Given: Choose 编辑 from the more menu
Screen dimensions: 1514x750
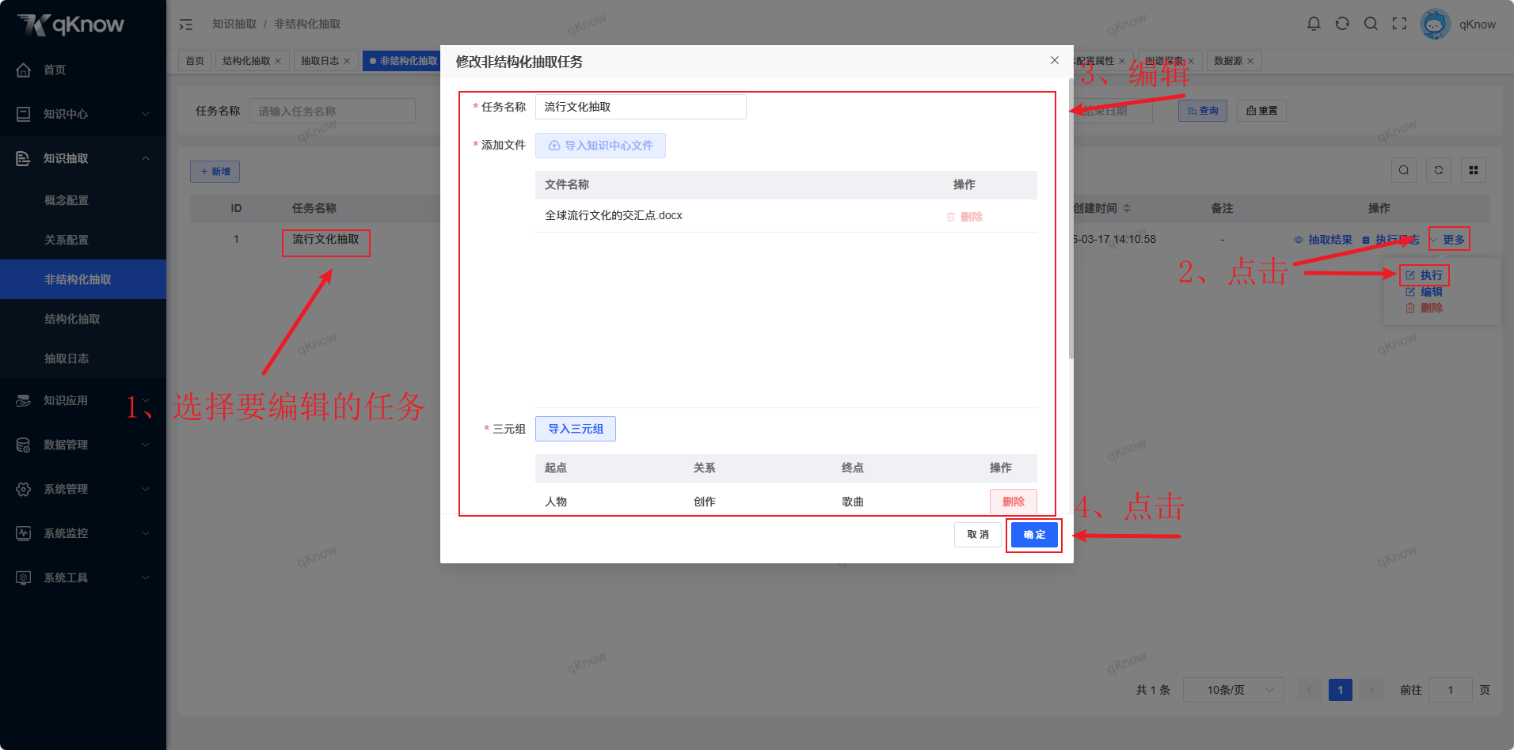Looking at the screenshot, I should pyautogui.click(x=1424, y=292).
